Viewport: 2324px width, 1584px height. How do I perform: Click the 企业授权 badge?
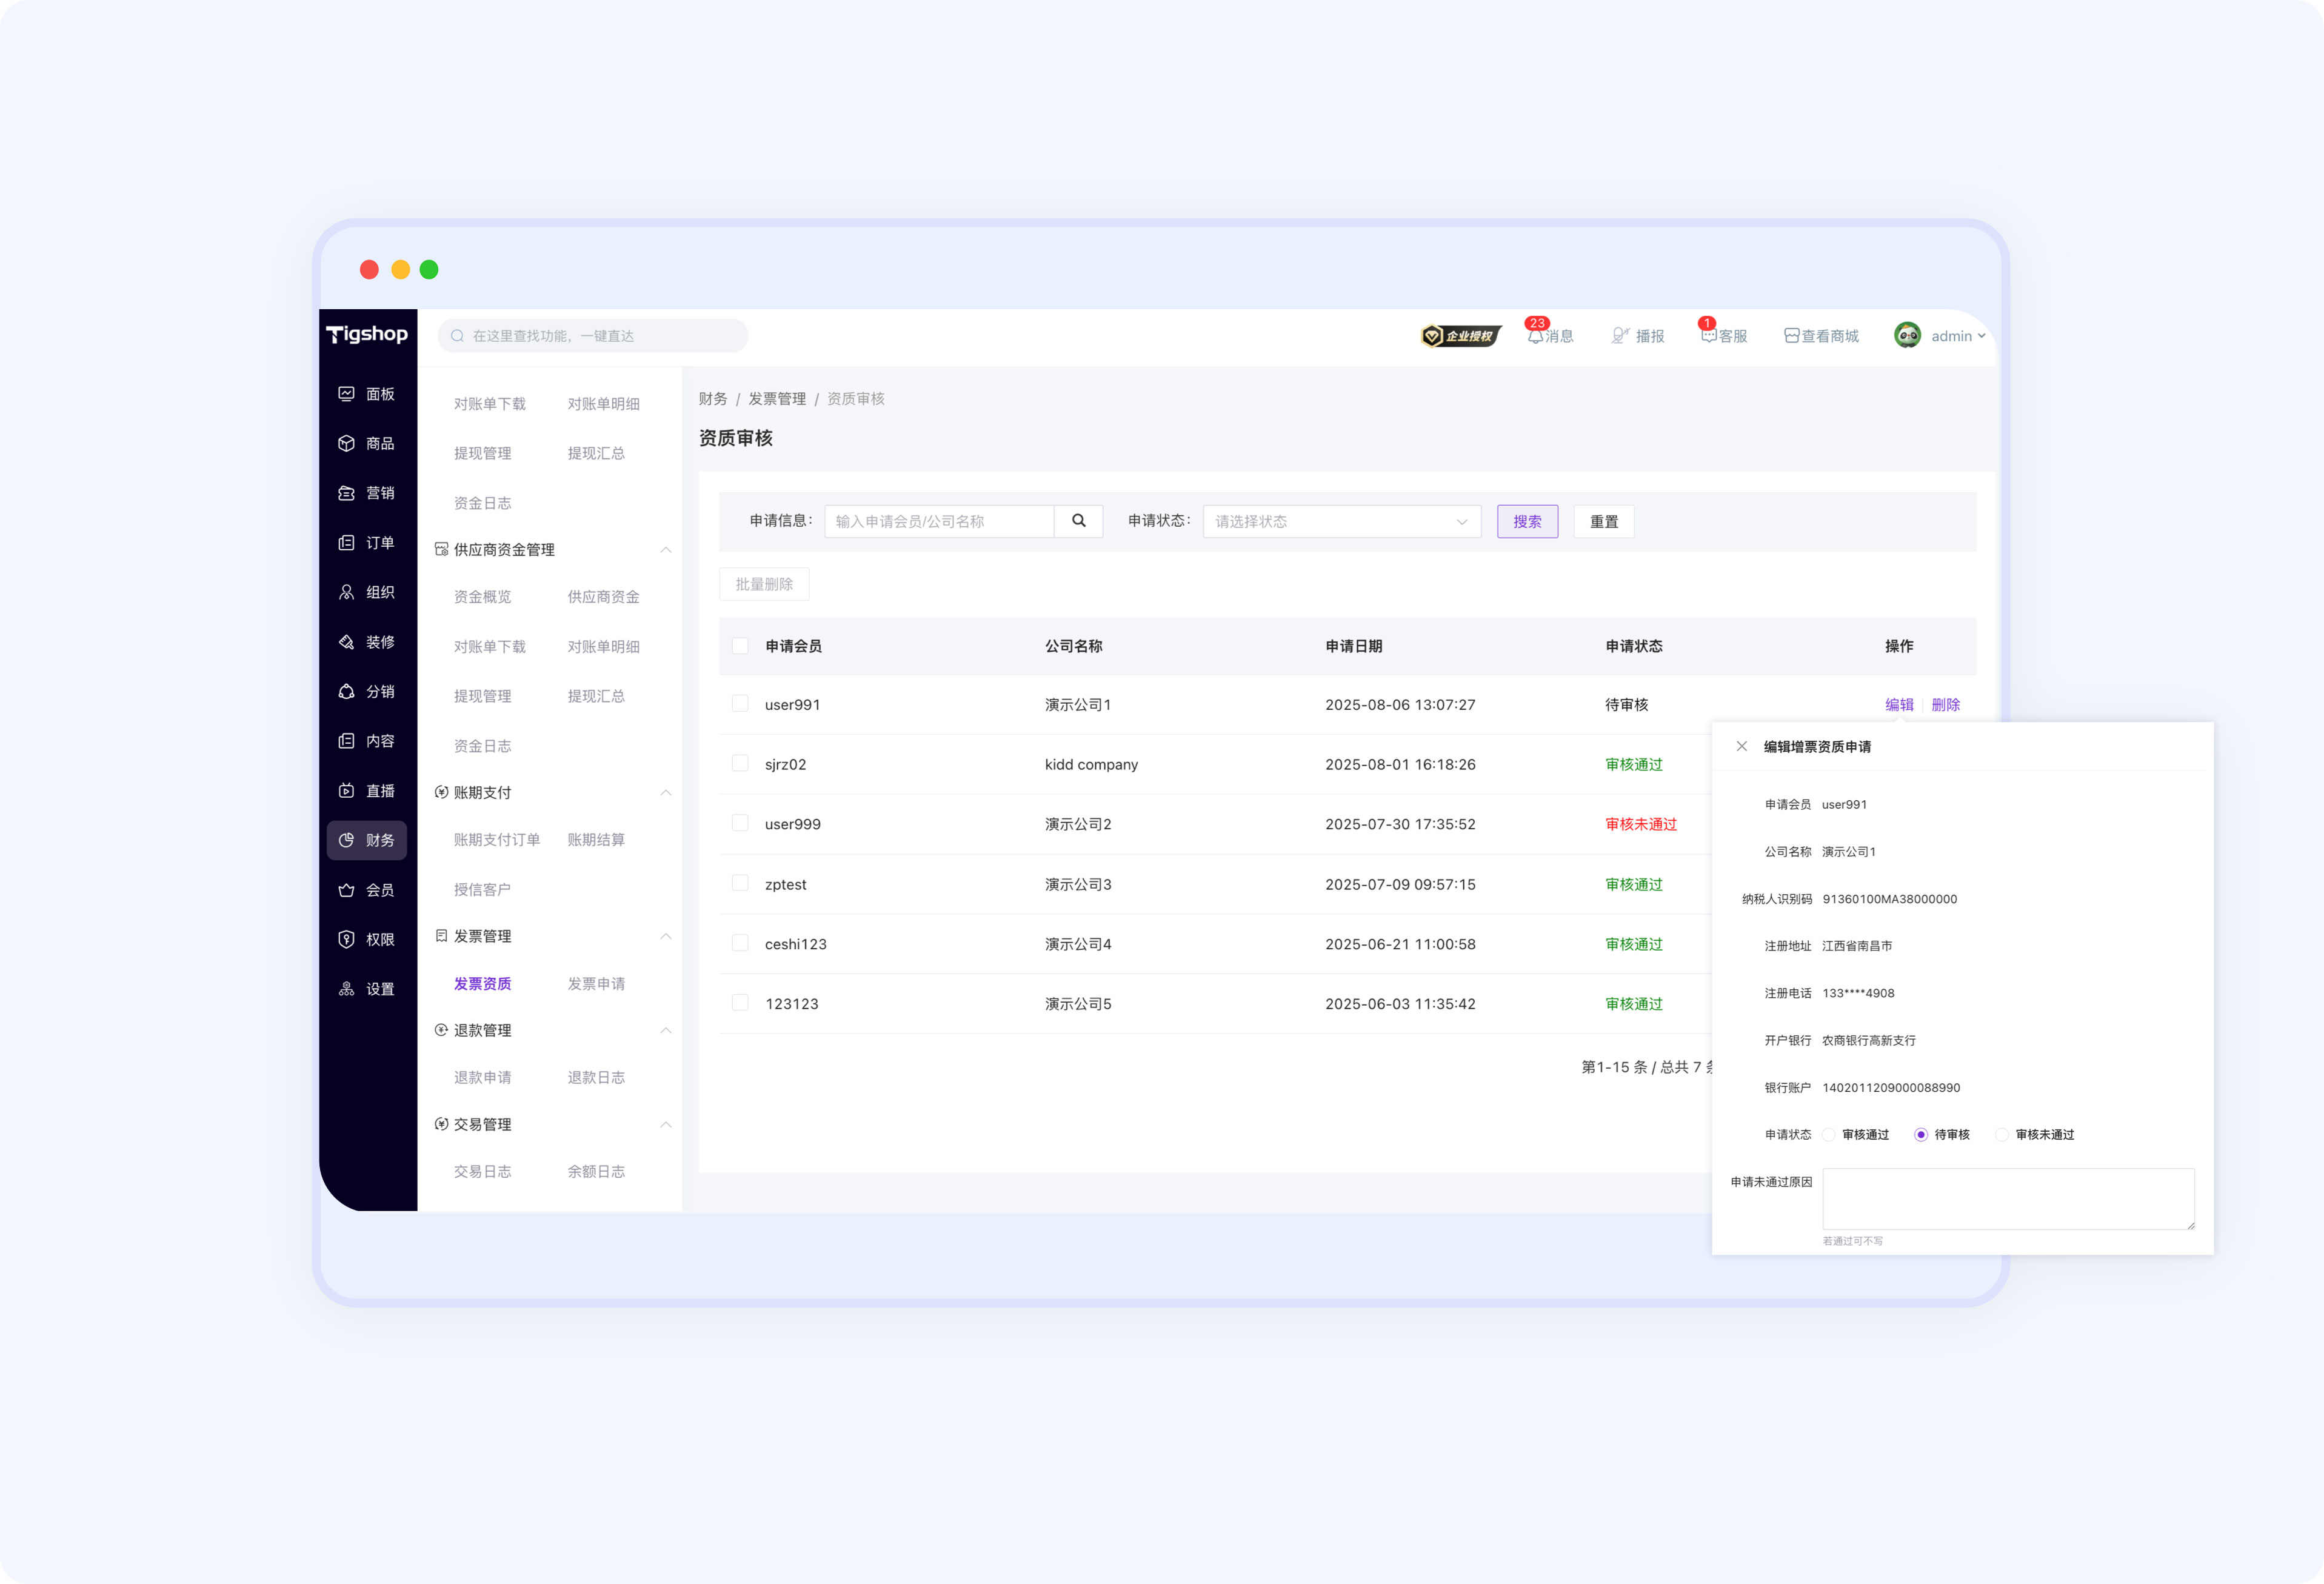1461,336
